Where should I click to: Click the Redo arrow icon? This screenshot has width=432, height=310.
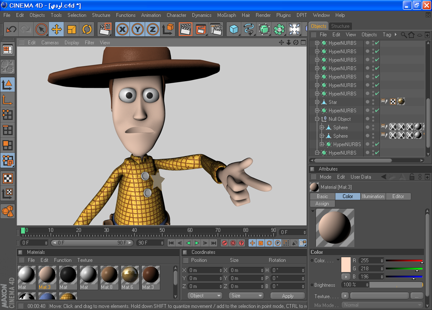[26, 29]
